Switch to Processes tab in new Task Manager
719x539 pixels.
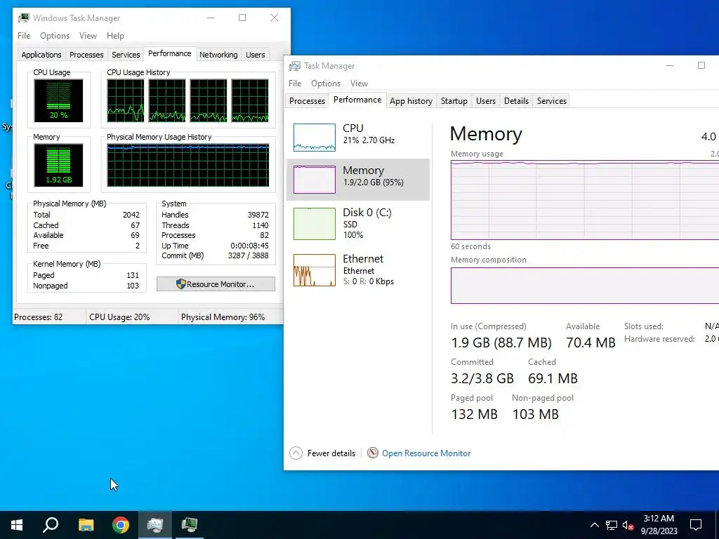click(307, 101)
